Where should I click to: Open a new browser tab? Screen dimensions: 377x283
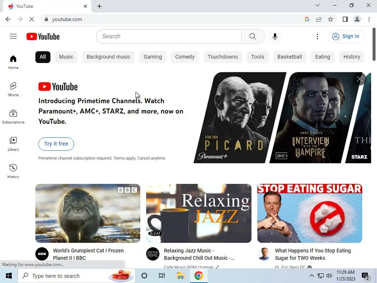(x=99, y=6)
